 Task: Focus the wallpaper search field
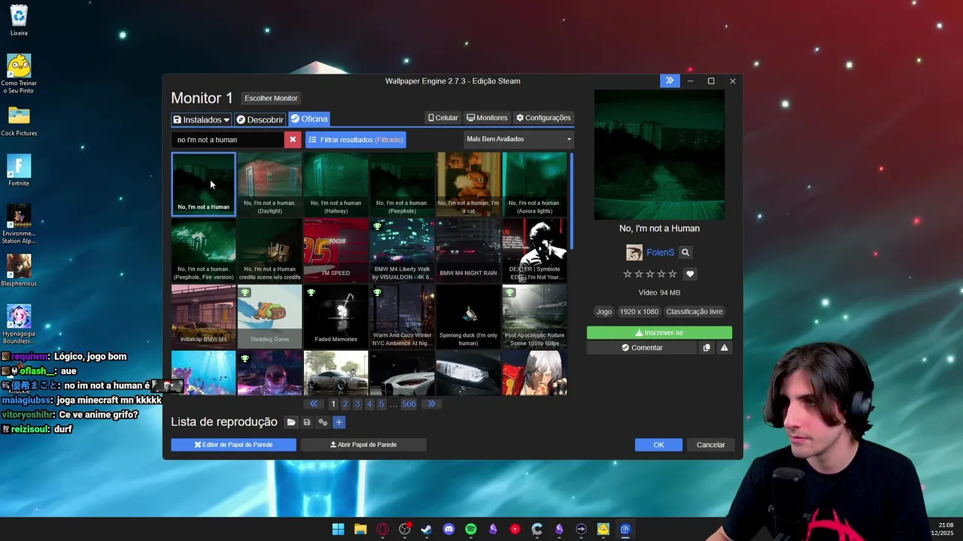pos(228,140)
